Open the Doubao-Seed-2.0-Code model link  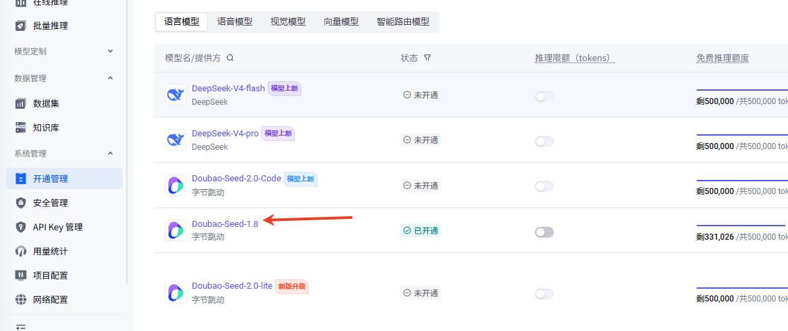pos(236,179)
